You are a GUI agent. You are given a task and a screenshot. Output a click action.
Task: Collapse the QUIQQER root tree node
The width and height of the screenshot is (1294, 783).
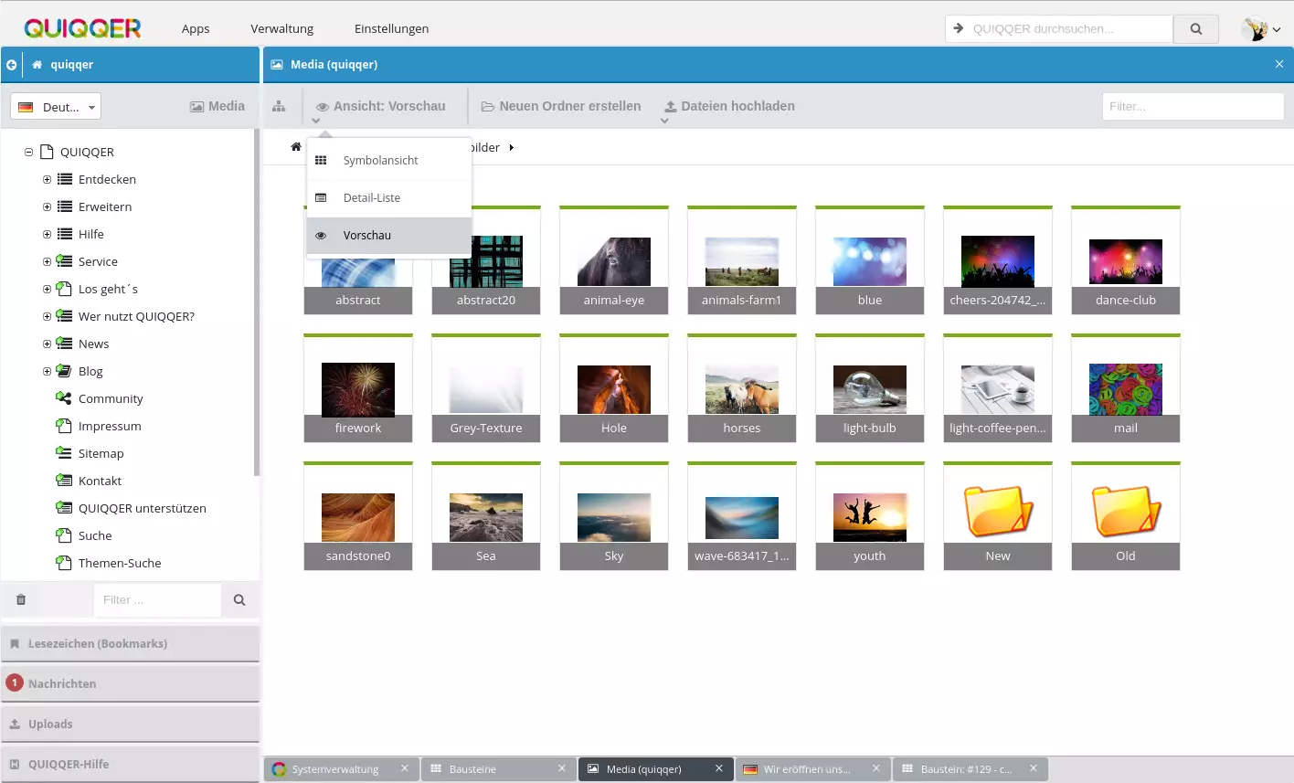(x=28, y=153)
